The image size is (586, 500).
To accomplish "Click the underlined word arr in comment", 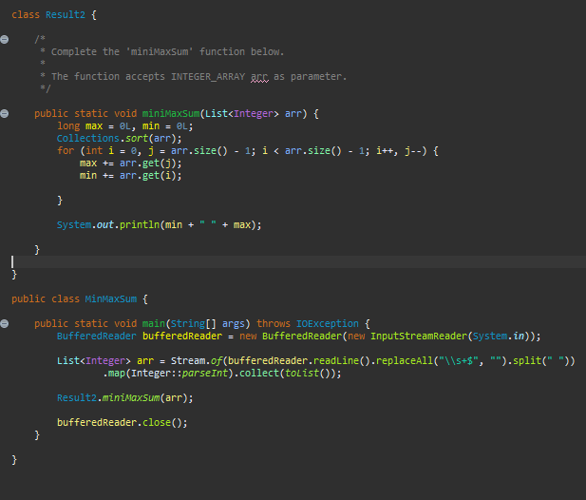I will pyautogui.click(x=259, y=77).
